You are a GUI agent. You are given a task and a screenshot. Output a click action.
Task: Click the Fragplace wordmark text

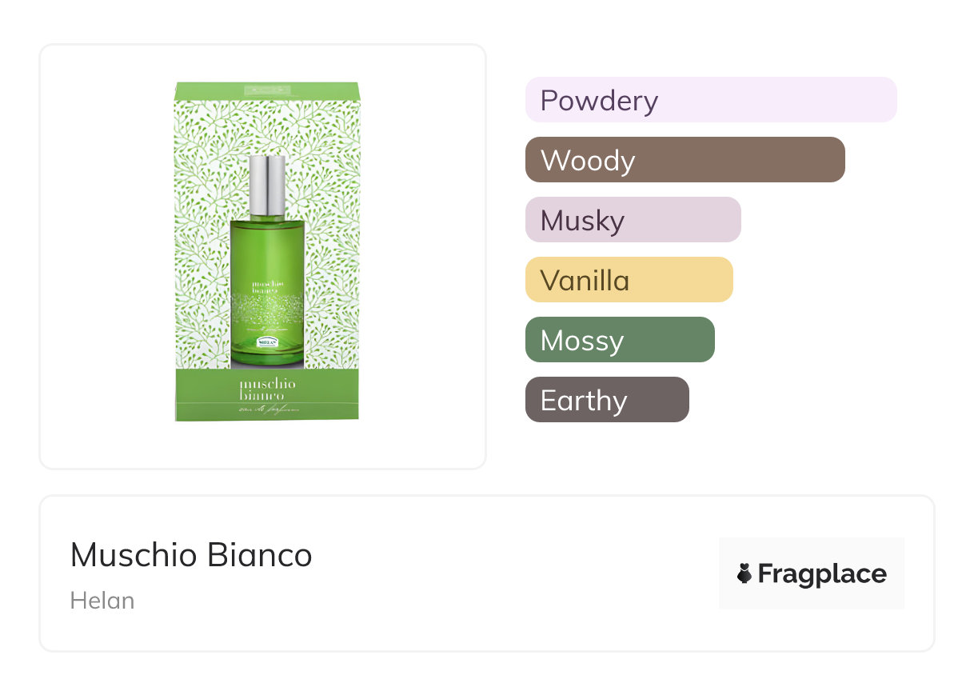821,573
